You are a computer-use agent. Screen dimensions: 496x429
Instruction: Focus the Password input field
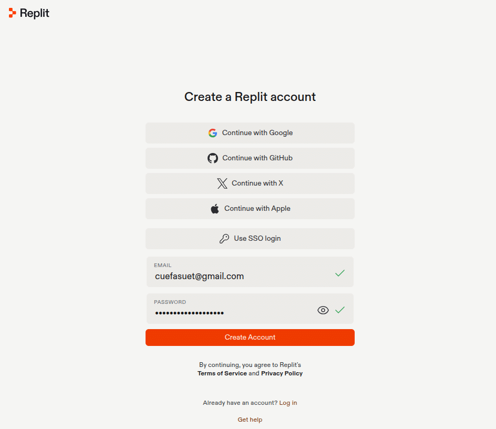pos(231,313)
